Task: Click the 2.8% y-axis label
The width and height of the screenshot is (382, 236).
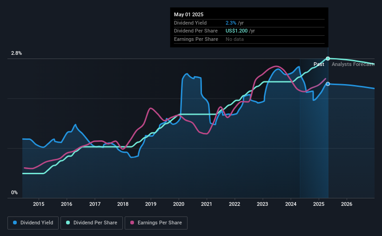Action: point(16,53)
